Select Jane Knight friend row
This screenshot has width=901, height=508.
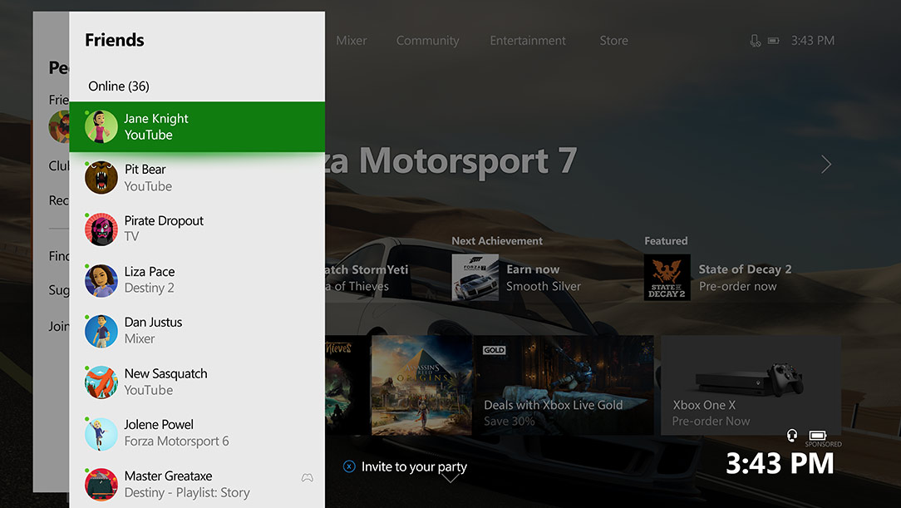point(197,126)
